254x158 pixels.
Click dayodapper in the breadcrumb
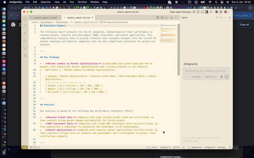(x=47, y=22)
